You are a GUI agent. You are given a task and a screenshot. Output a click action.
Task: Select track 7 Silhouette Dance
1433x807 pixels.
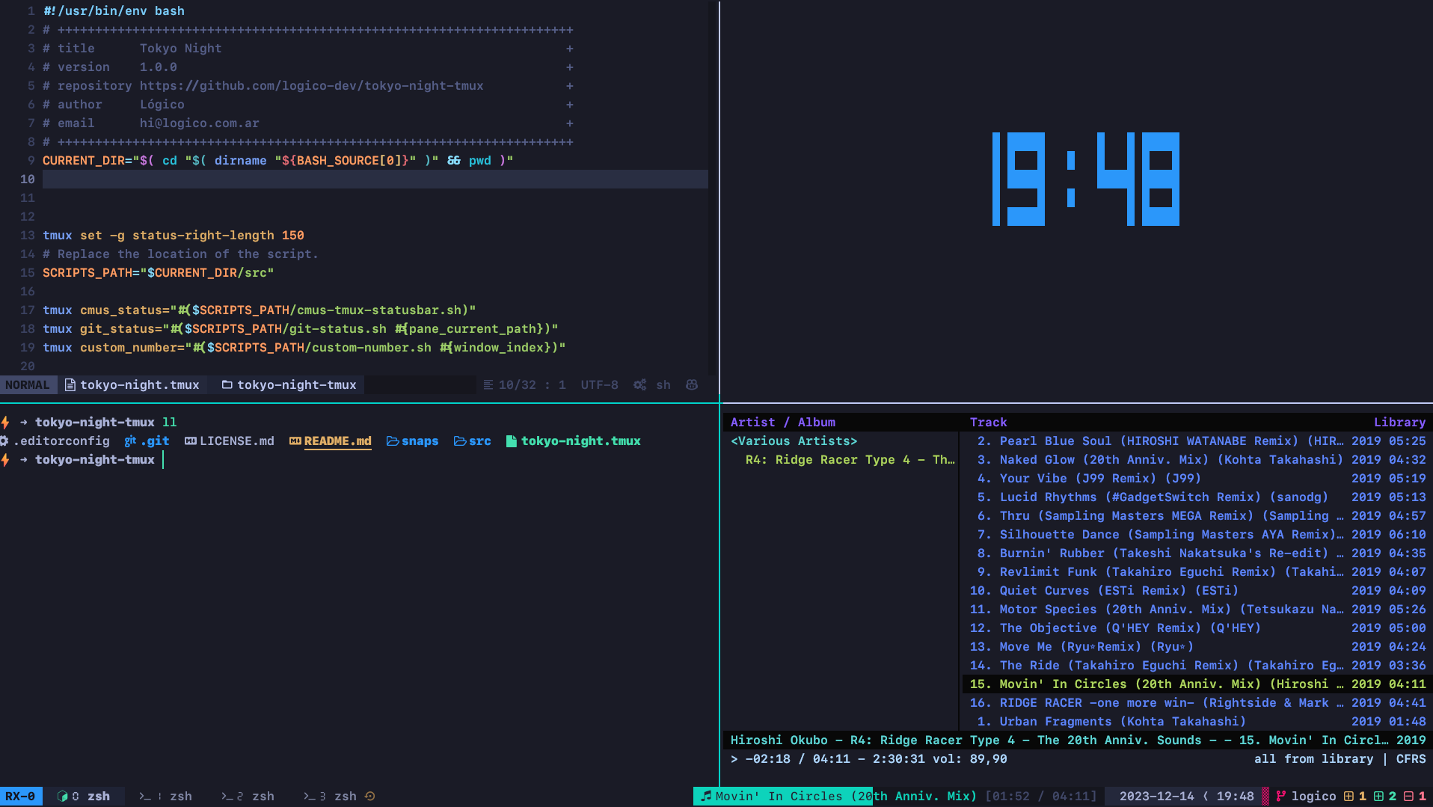coord(1196,535)
